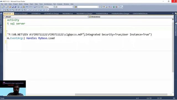The width and height of the screenshot is (177, 100).
Task: Click the INS indicator in status bar
Action: point(174,98)
